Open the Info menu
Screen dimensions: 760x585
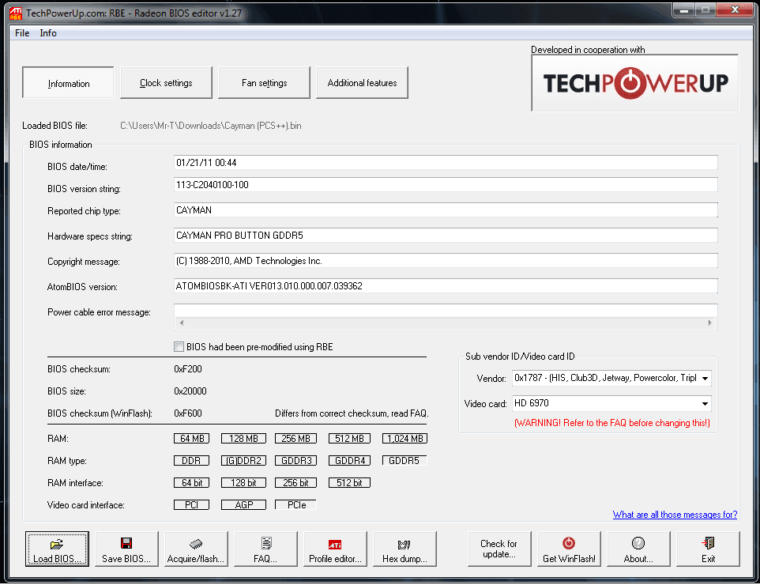(48, 33)
